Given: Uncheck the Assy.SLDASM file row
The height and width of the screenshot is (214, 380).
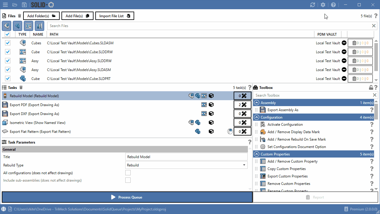Looking at the screenshot, I should tap(8, 70).
